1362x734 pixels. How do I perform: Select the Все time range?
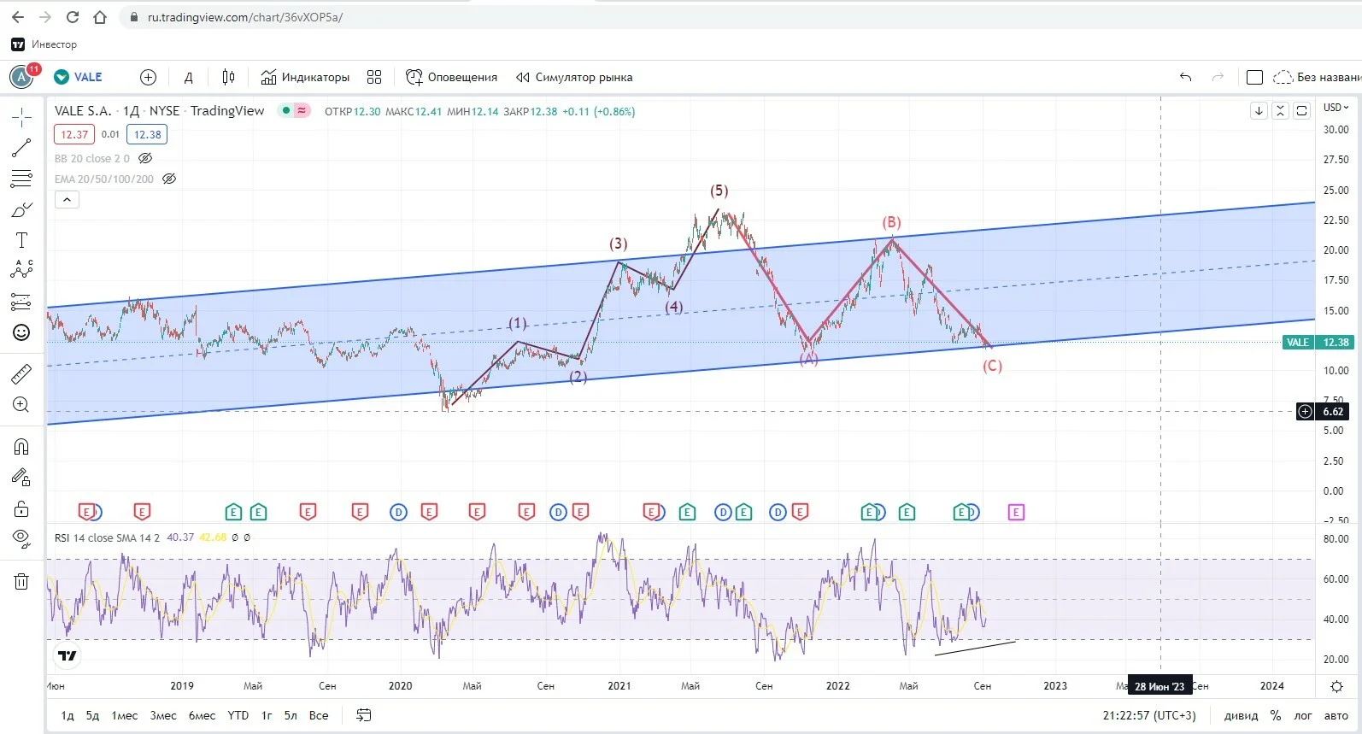tap(319, 715)
